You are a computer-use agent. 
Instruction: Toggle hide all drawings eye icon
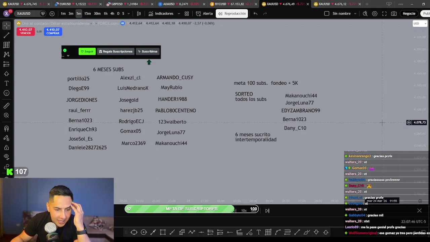(6, 157)
